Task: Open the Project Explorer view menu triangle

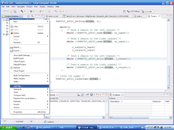Action: point(36,15)
